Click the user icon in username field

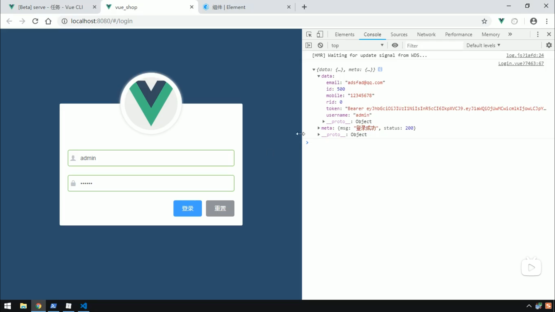pos(73,158)
